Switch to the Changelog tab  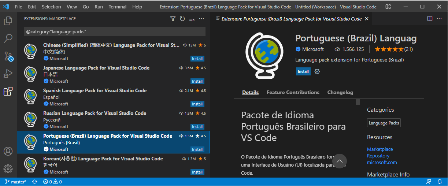point(340,92)
